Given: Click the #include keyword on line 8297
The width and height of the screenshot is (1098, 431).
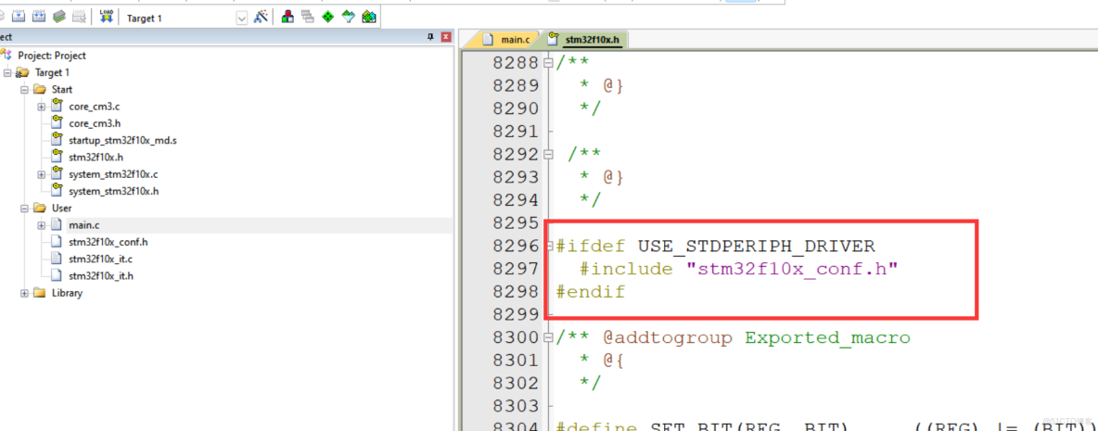Looking at the screenshot, I should pyautogui.click(x=626, y=270).
